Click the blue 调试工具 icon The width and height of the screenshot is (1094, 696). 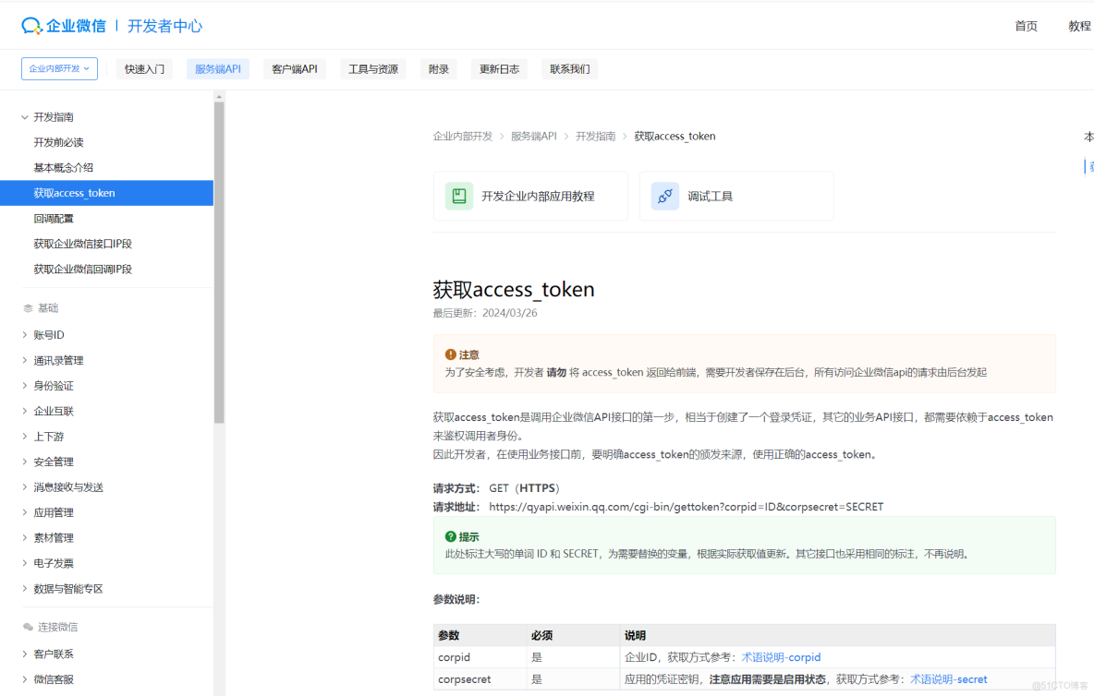(x=664, y=196)
